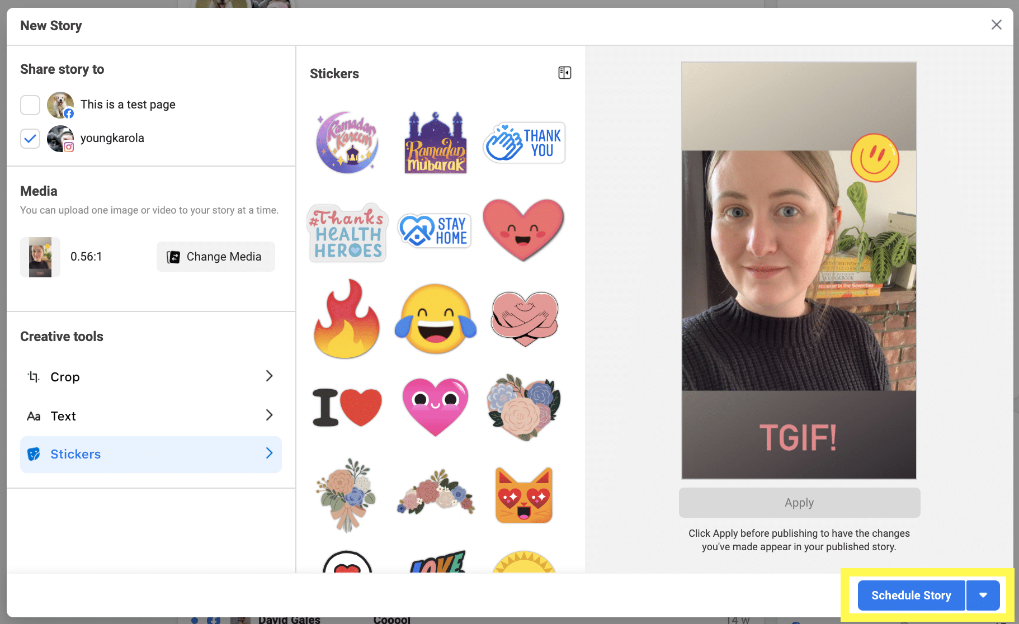The height and width of the screenshot is (624, 1019).
Task: Click the This is a test page label
Action: [x=128, y=105]
